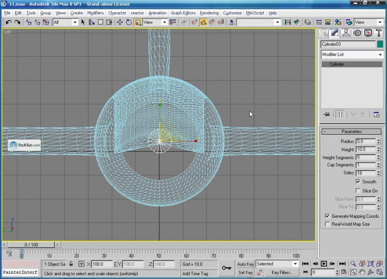Viewport: 387px width, 279px height.
Task: Click the Cylinder03 object color swatch
Action: click(x=380, y=44)
